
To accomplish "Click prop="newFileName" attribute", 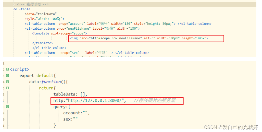I will [x=74, y=28].
